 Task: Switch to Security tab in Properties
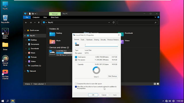click(x=103, y=40)
